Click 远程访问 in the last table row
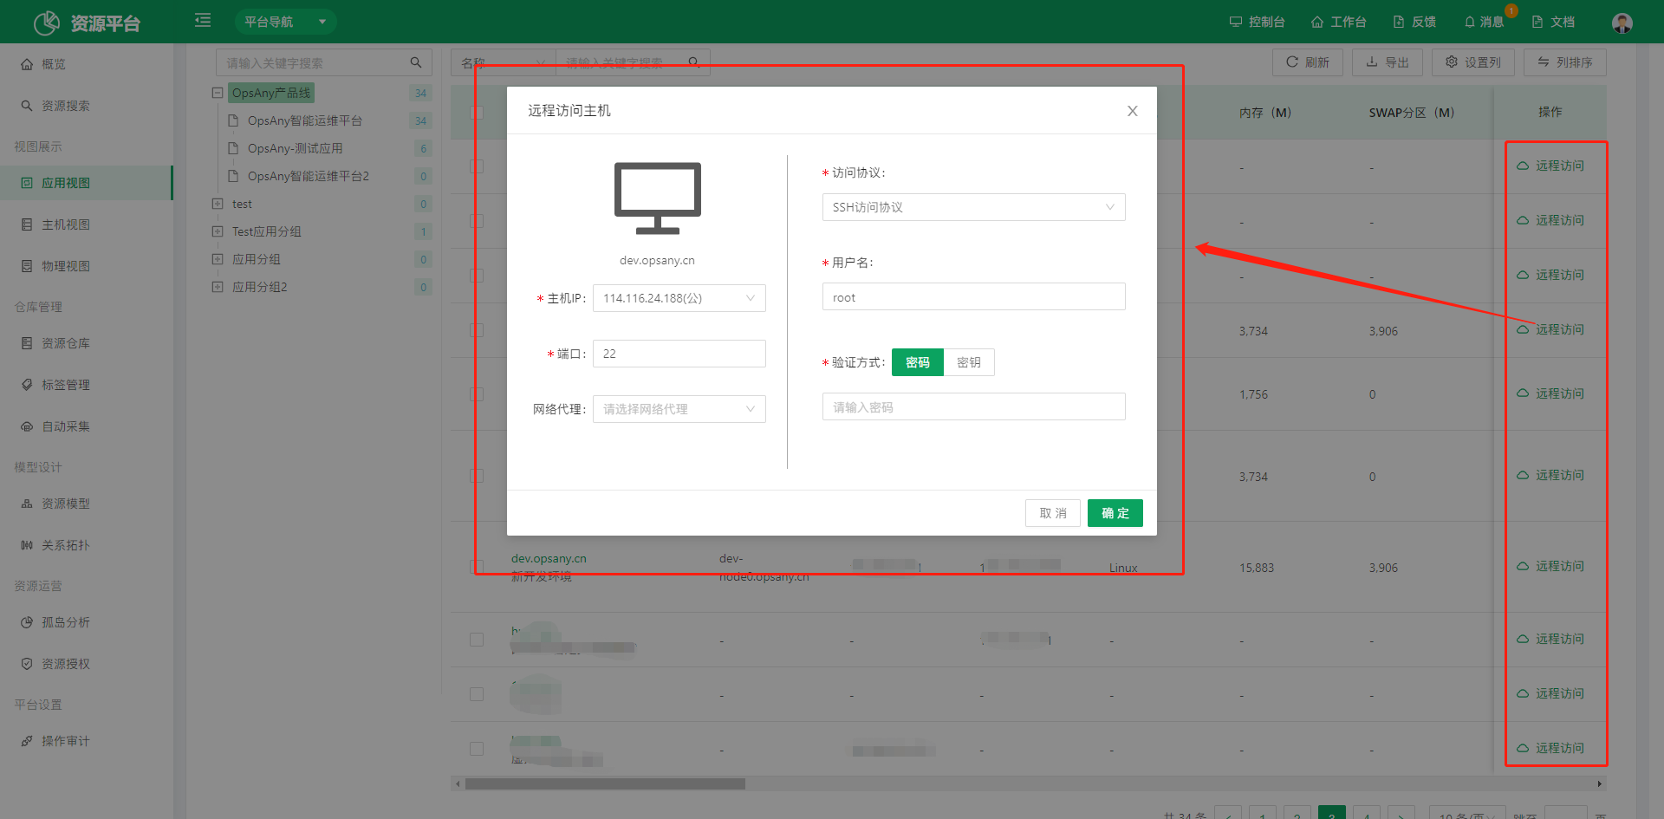 (1550, 748)
